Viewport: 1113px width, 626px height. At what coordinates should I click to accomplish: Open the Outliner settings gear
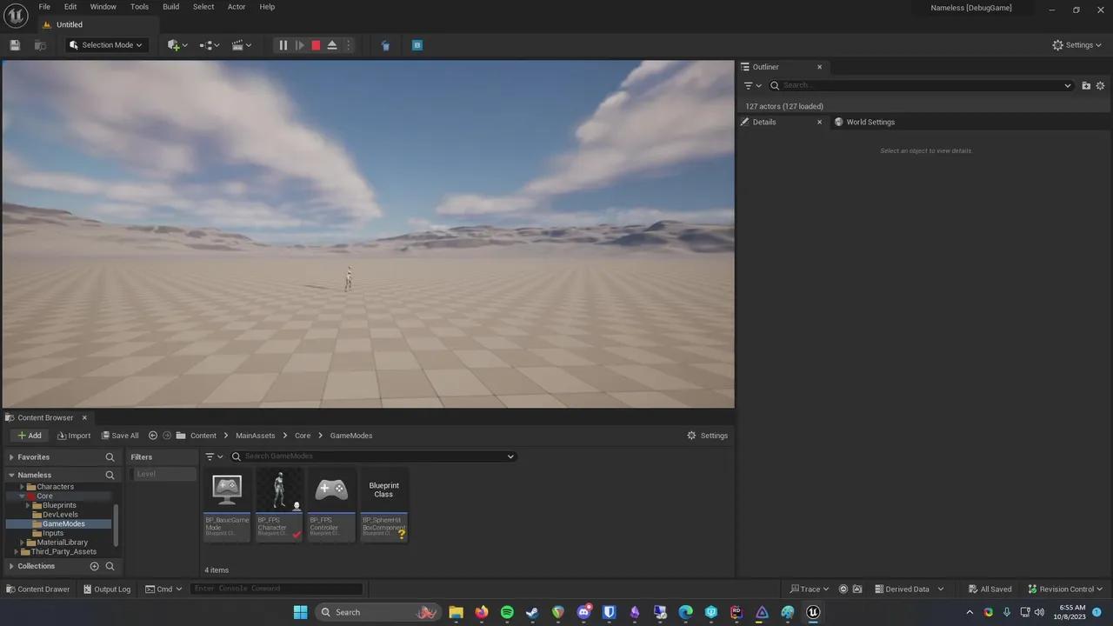click(1100, 85)
